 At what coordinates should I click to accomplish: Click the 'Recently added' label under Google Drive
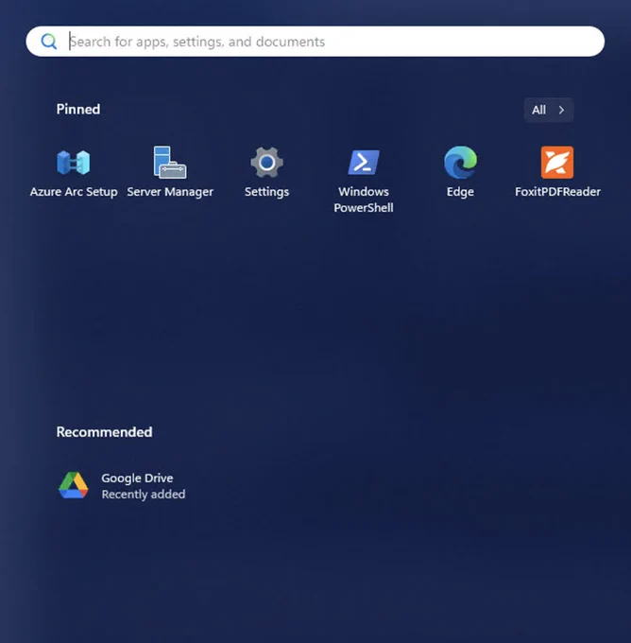144,495
